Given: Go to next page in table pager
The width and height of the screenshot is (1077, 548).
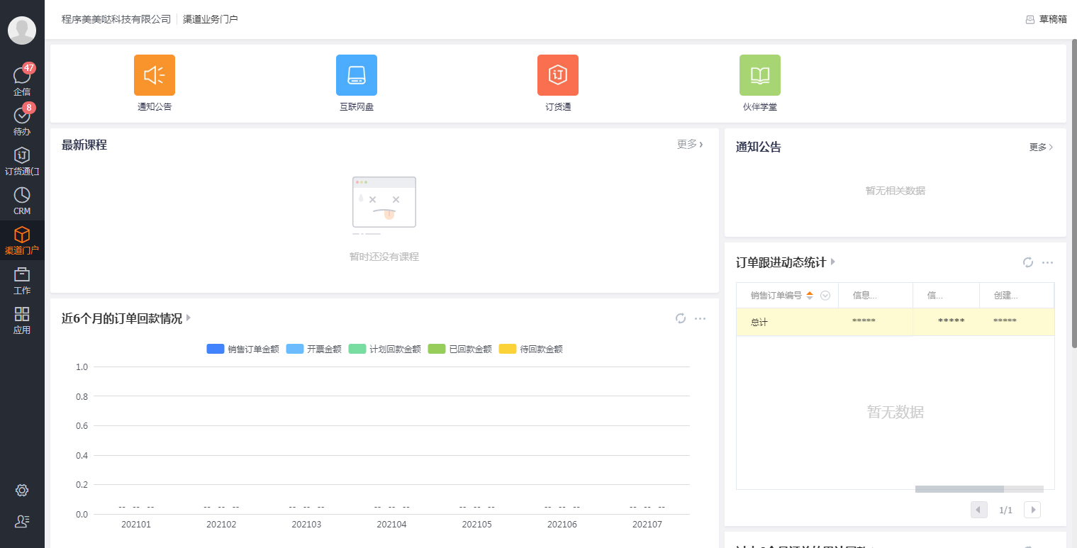Looking at the screenshot, I should 1032,510.
